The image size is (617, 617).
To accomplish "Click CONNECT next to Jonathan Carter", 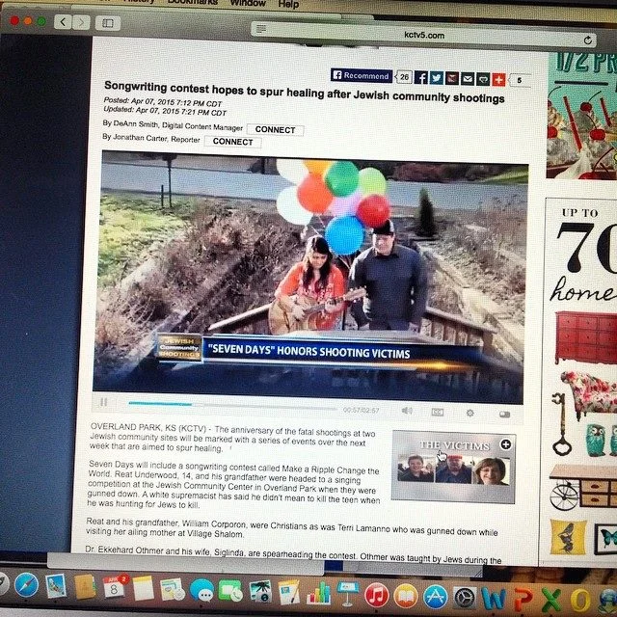I will click(x=232, y=142).
